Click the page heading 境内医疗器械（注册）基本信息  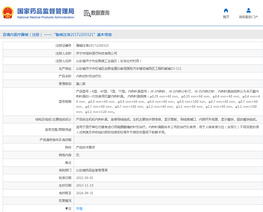(57, 35)
